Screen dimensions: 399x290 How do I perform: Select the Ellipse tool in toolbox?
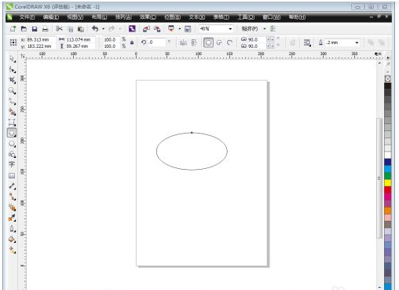pyautogui.click(x=12, y=133)
